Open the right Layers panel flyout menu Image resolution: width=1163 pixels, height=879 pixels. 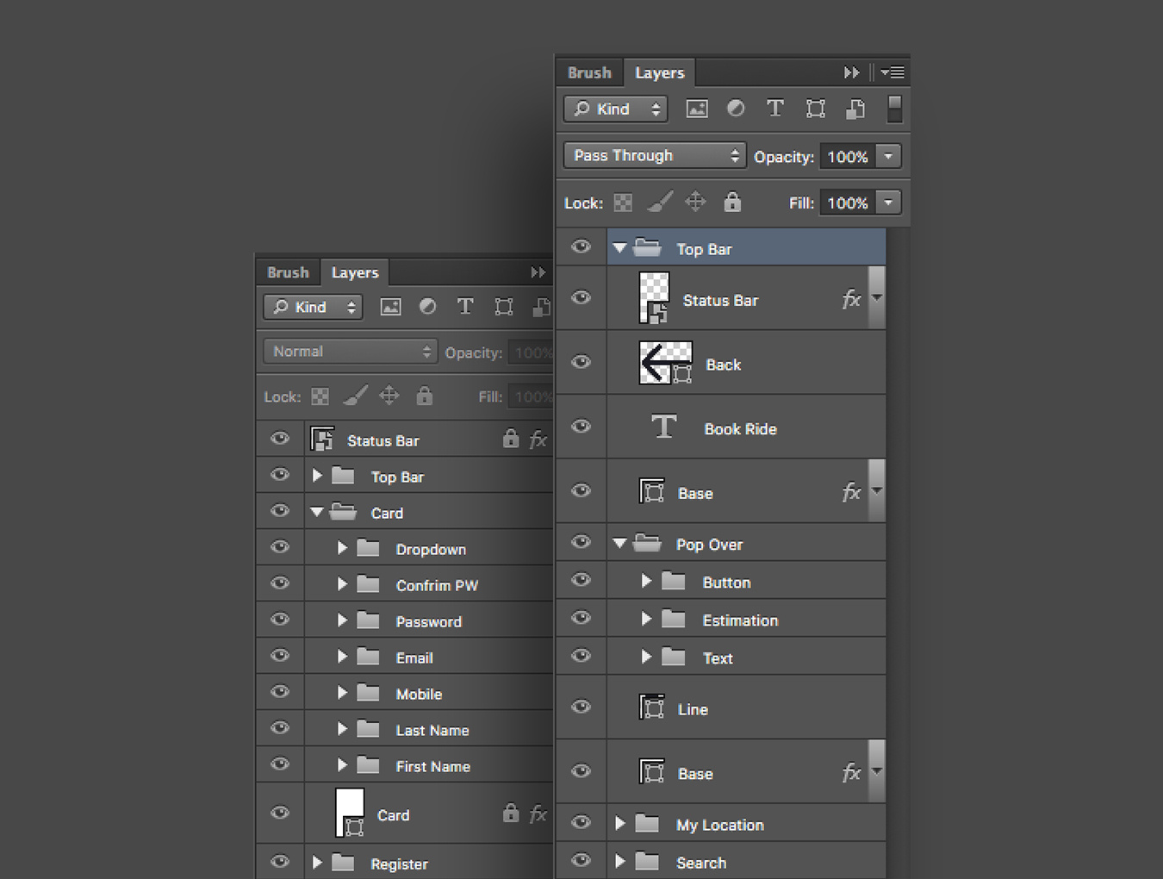pyautogui.click(x=892, y=72)
